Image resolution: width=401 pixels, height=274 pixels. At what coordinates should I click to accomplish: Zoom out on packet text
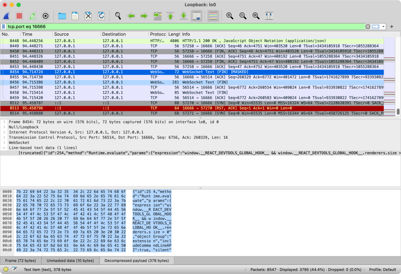coord(243,16)
